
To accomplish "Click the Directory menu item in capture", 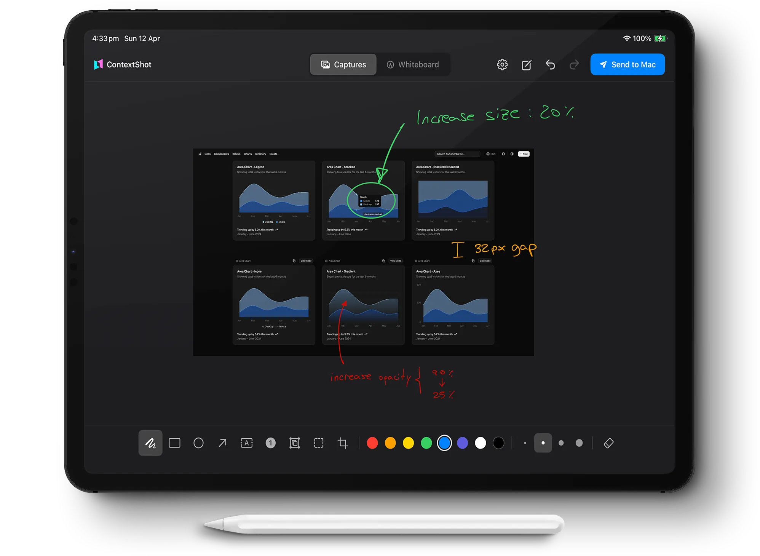I will coord(260,154).
